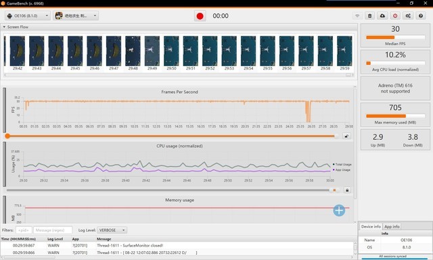This screenshot has width=433, height=260.
Task: Toggle the unlocked padlock beside FPS slider
Action: 346,136
